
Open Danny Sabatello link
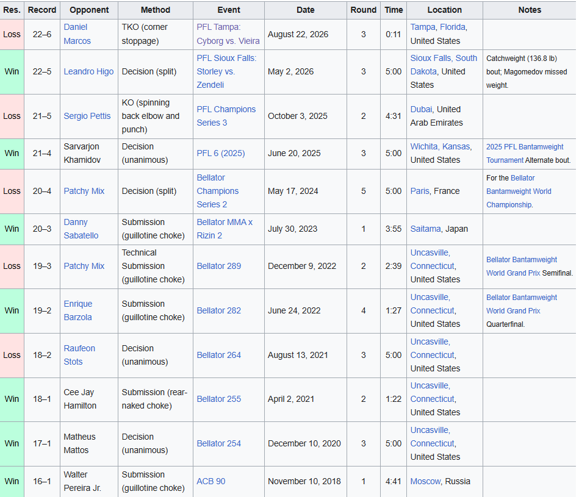81,229
